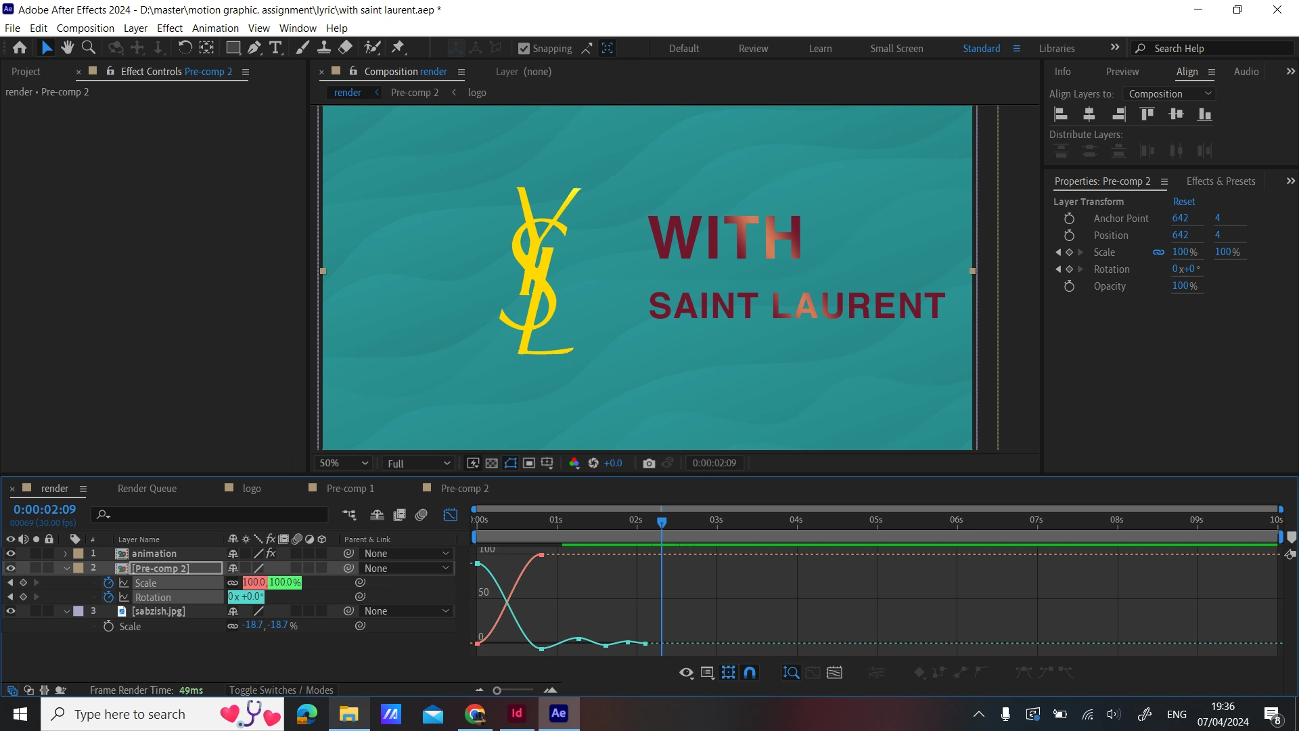Uncheck the Snapping checkbox

(524, 48)
